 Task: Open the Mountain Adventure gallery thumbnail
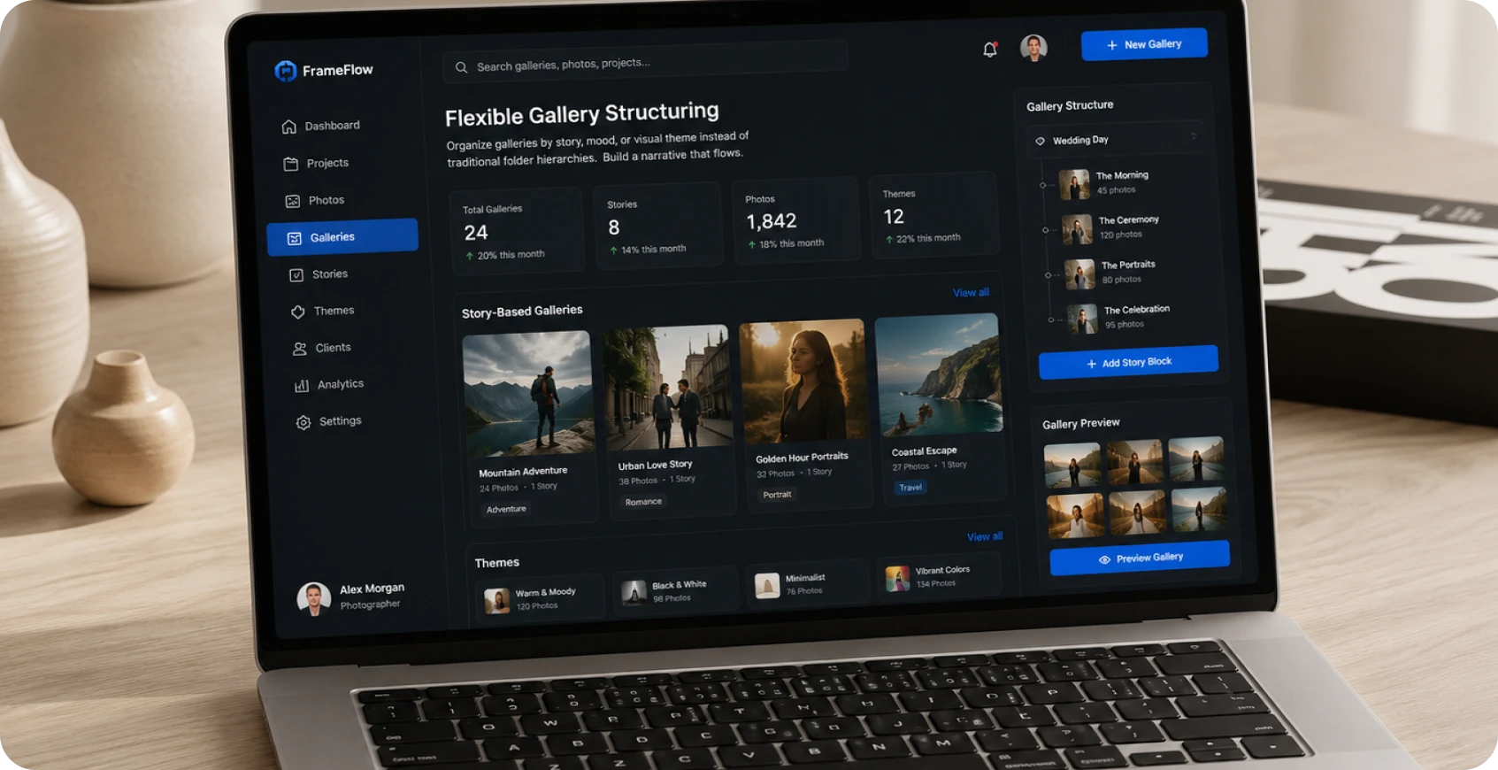click(528, 393)
